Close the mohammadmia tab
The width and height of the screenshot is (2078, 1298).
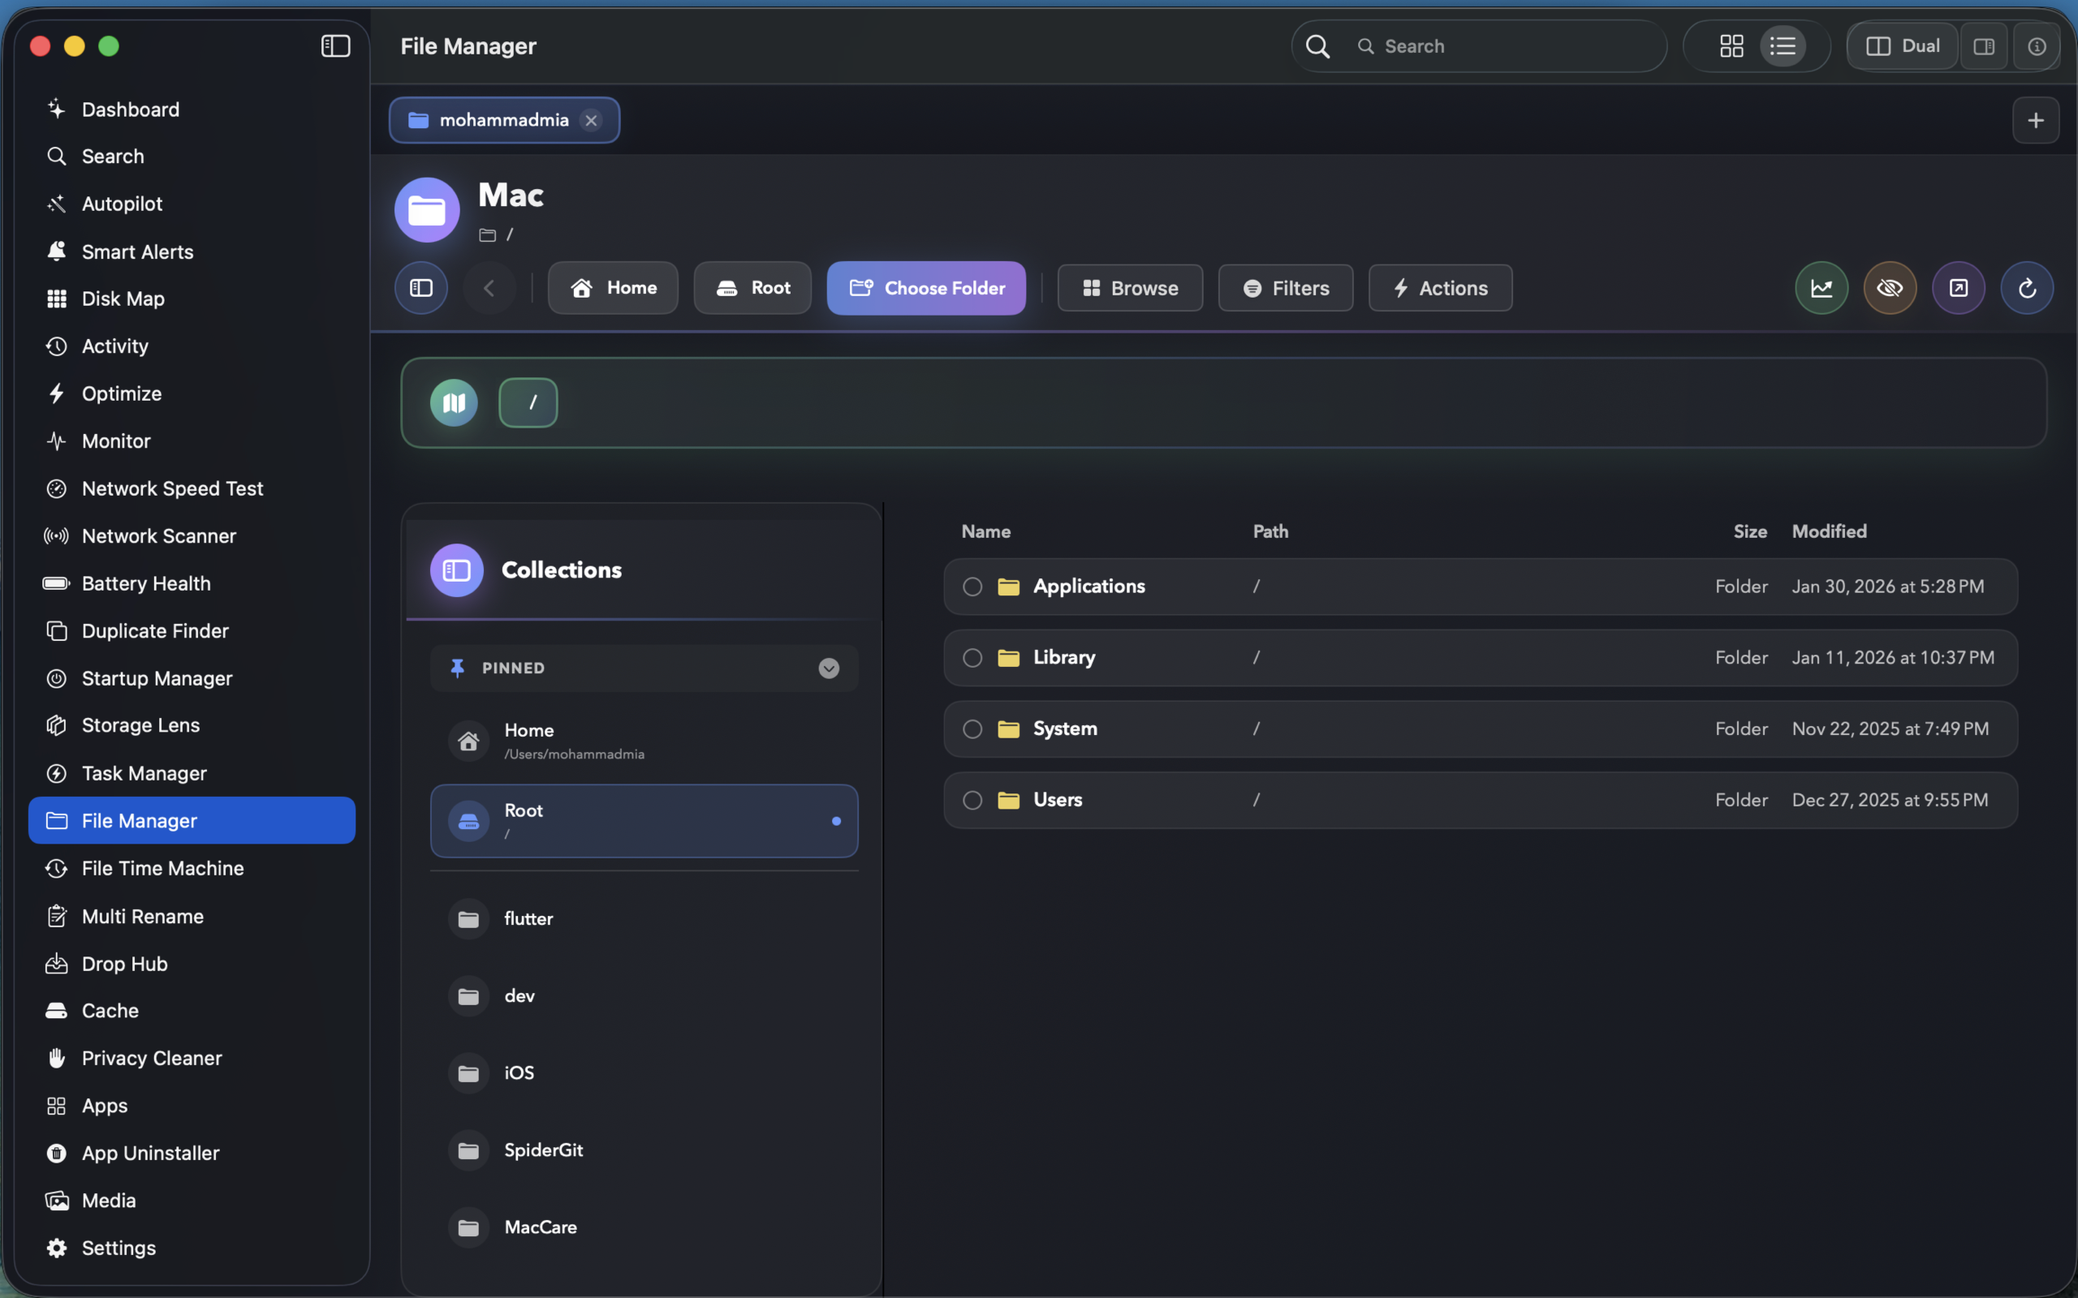[591, 120]
